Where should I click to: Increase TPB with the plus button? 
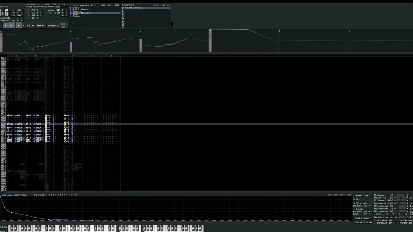point(37,13)
